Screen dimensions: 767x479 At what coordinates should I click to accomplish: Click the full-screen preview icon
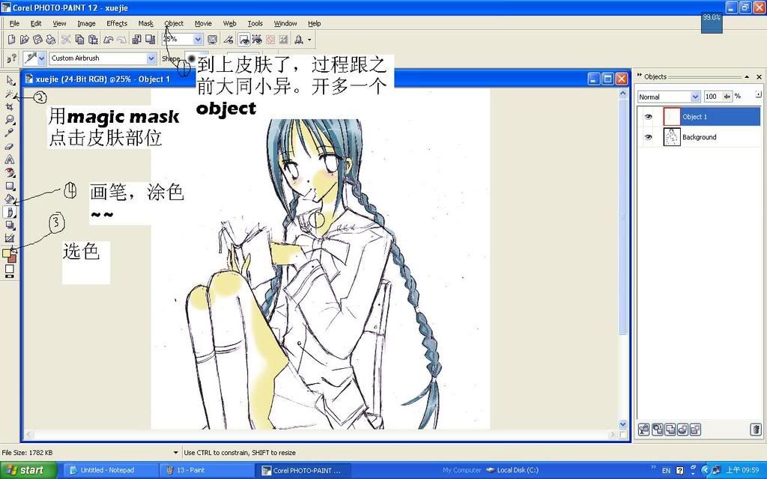(212, 39)
